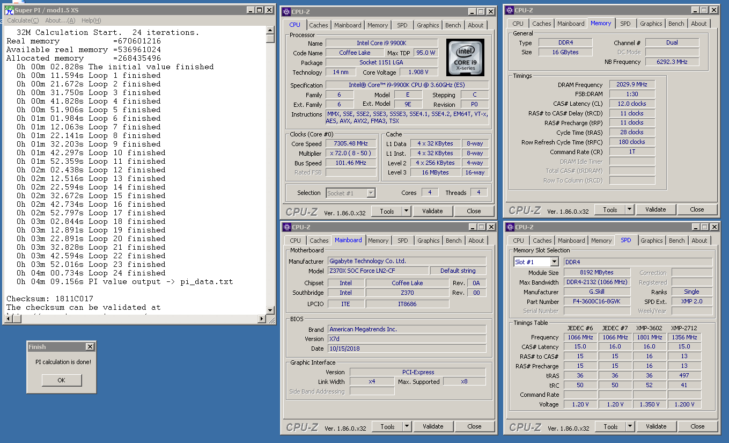
Task: Switch to Memory tab in SPD window
Action: pyautogui.click(x=601, y=241)
